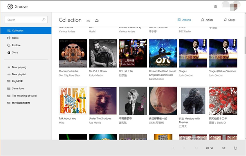Play the current track

coord(184,148)
